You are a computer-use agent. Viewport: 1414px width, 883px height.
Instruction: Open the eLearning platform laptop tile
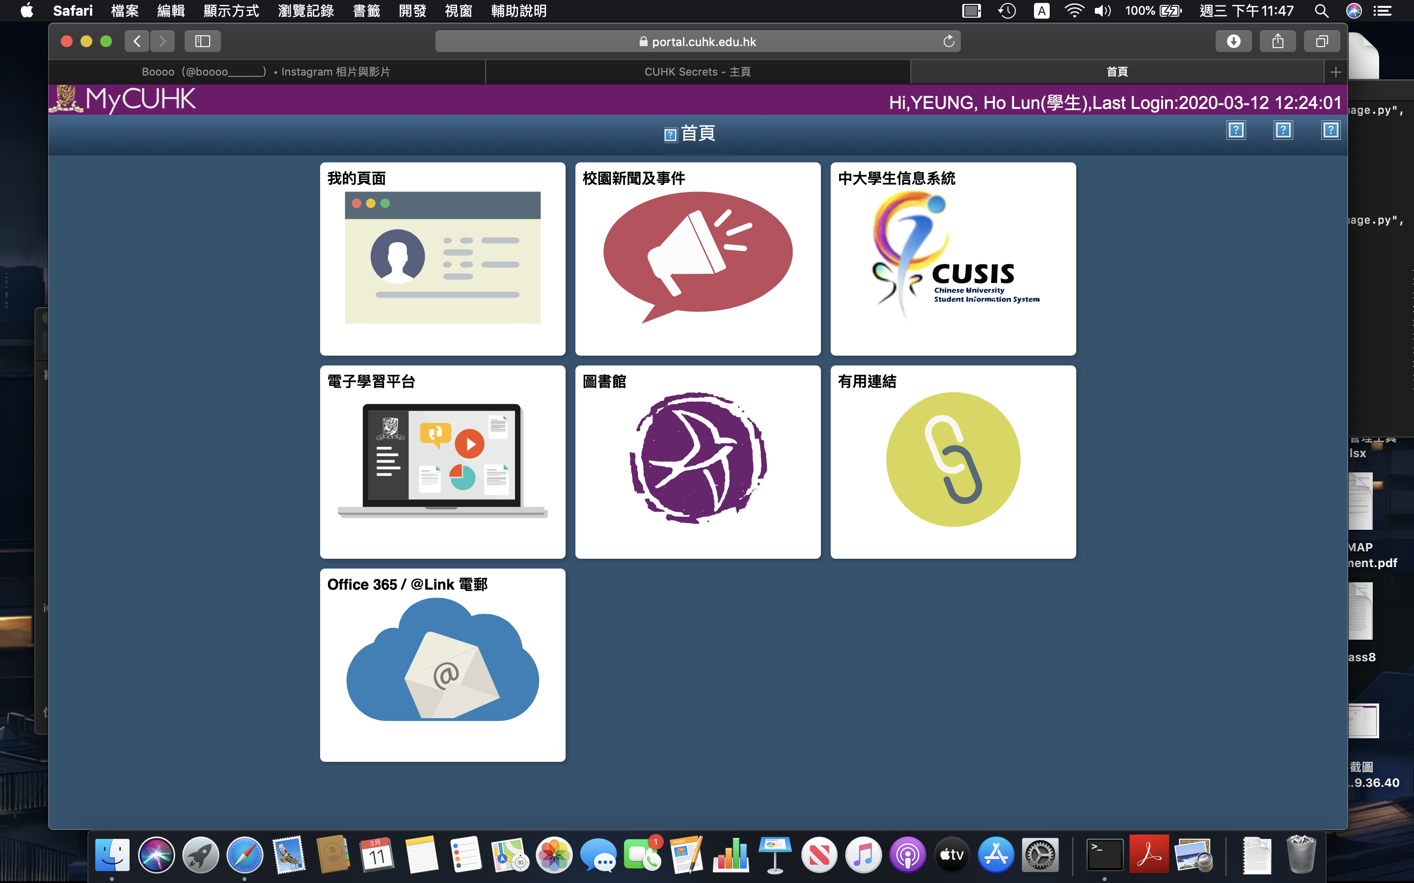[442, 459]
